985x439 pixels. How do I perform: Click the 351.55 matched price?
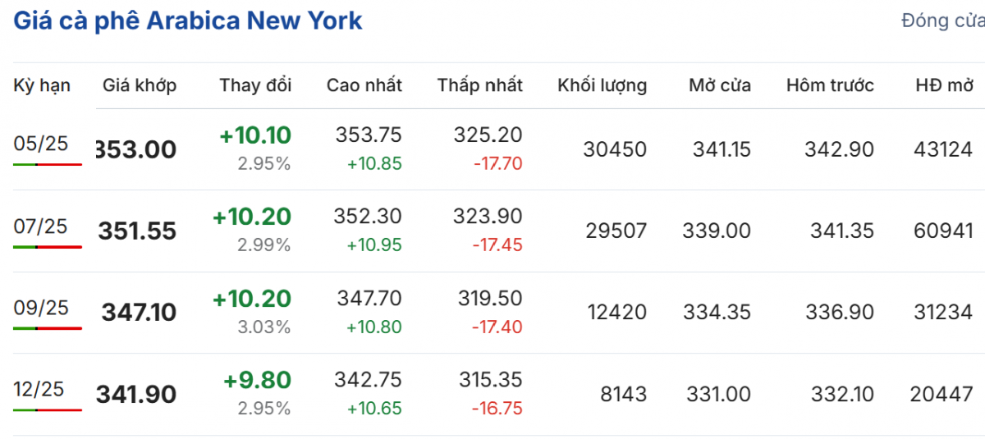click(137, 231)
